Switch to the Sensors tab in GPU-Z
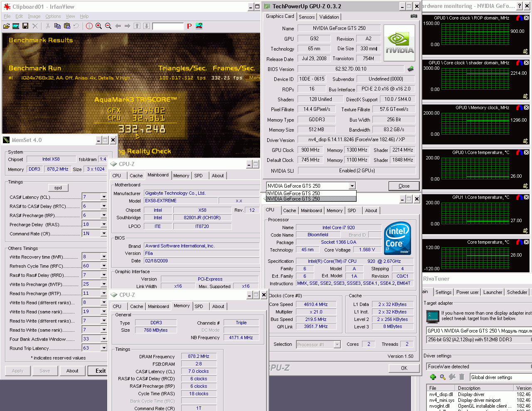Screen dimensions: 532x411 307,17
